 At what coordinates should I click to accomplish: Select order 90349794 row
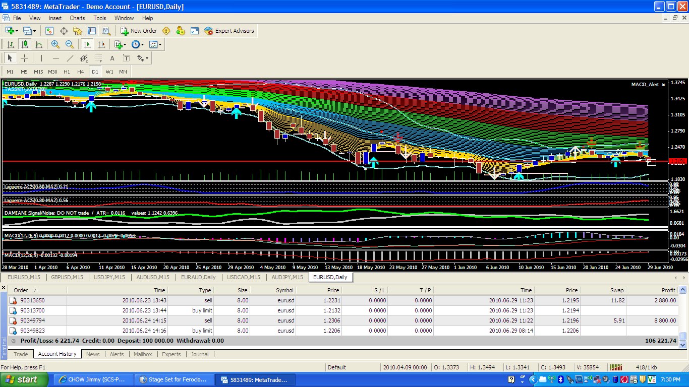pos(343,320)
